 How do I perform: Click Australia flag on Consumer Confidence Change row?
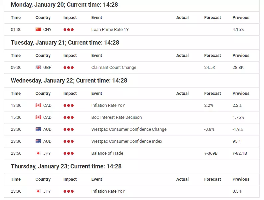(38, 129)
